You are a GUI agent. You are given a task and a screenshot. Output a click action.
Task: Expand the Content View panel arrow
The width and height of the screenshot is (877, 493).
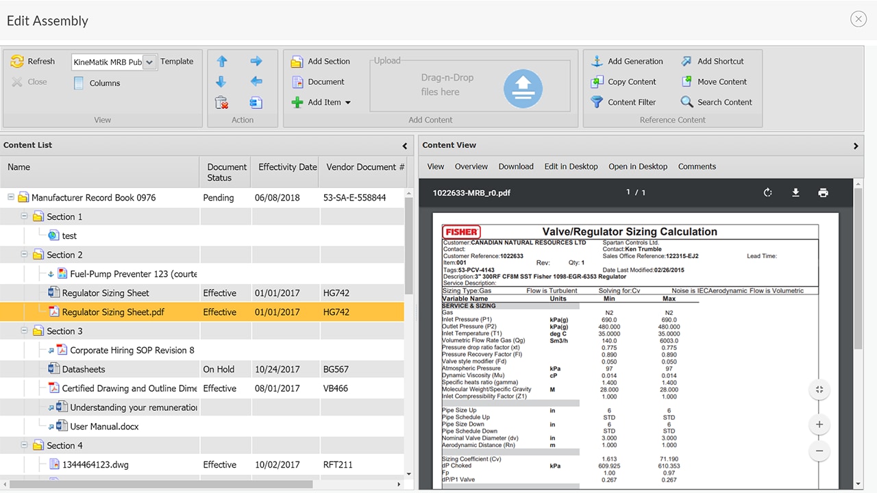pos(856,146)
